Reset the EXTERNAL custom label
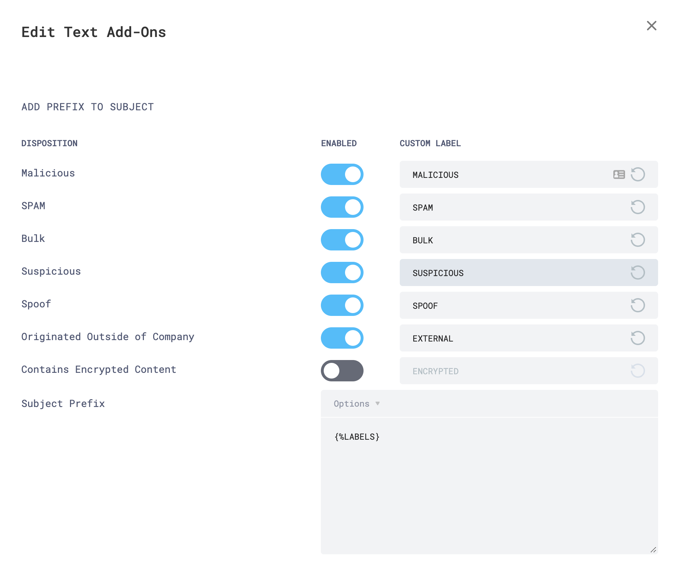The image size is (678, 587). (638, 338)
